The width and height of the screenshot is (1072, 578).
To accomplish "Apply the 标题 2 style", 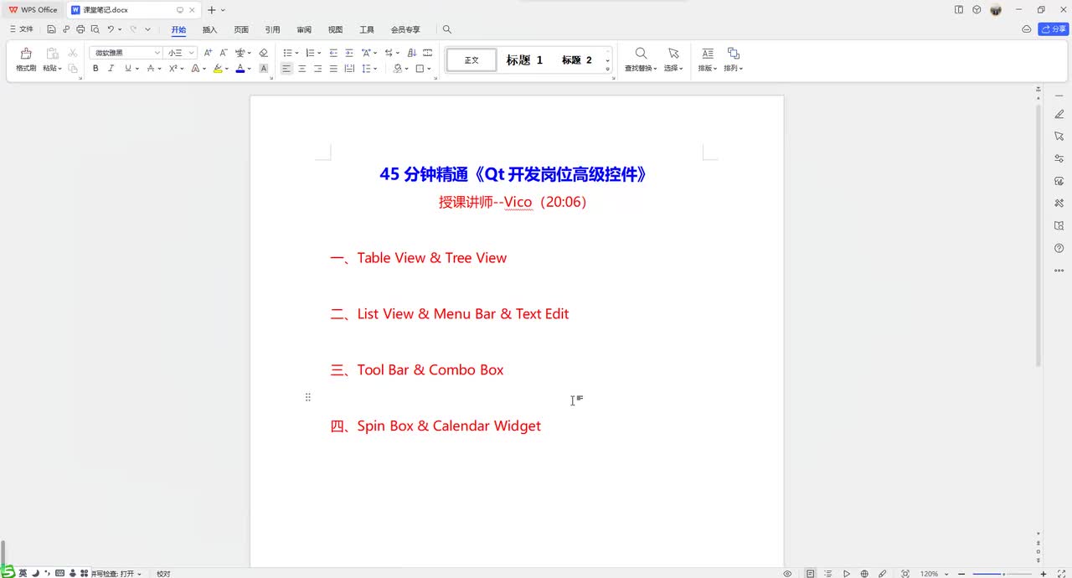I will click(577, 60).
